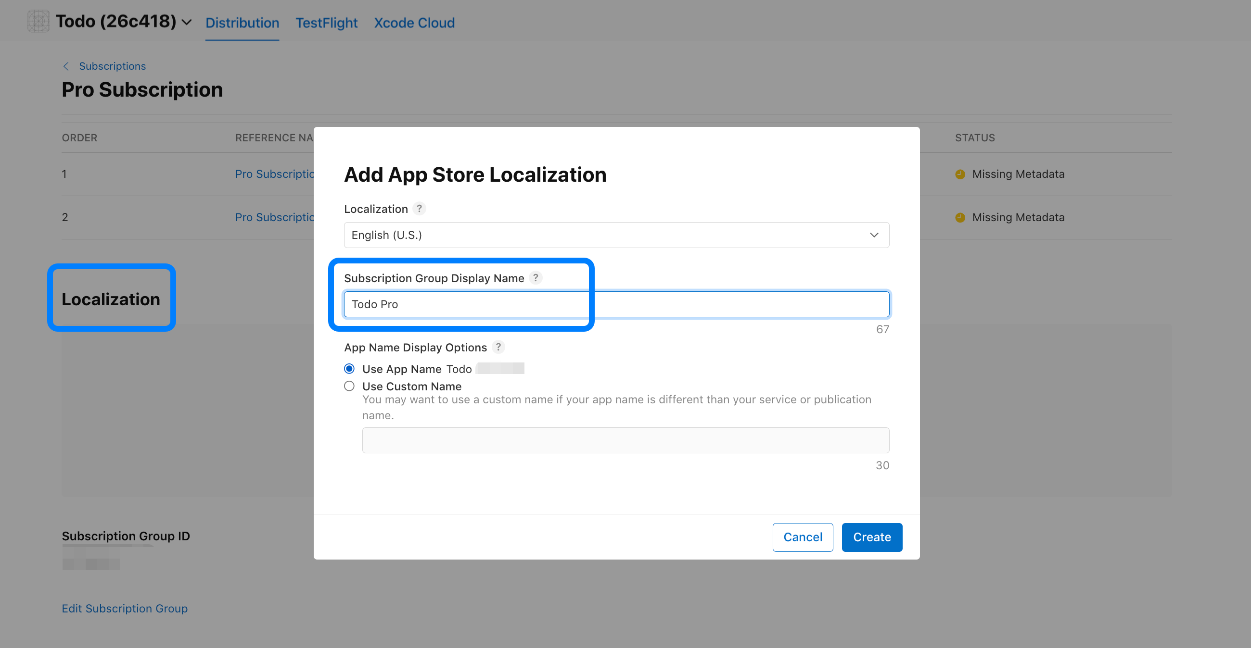Viewport: 1251px width, 648px height.
Task: Click help icon next to Localization label
Action: 419,209
